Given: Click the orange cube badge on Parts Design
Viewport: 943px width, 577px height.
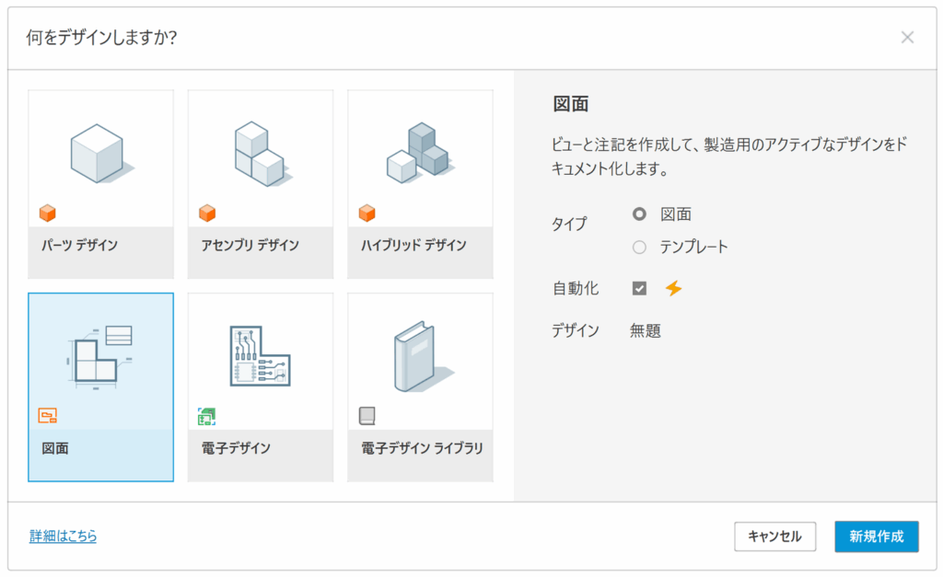Looking at the screenshot, I should click(x=48, y=213).
